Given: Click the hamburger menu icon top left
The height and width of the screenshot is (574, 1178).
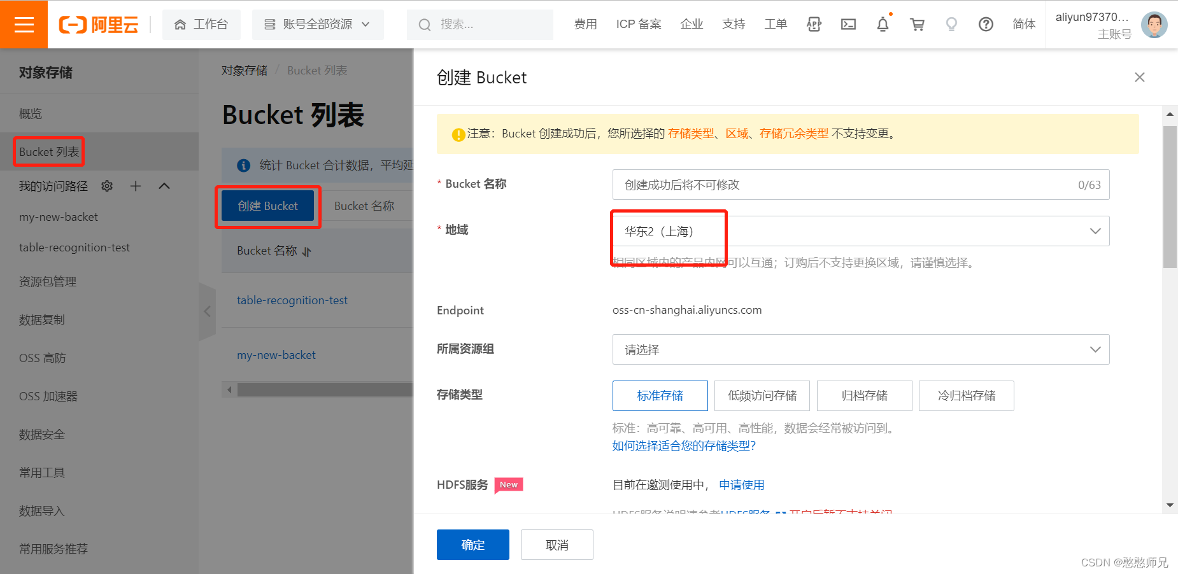Looking at the screenshot, I should (x=24, y=24).
